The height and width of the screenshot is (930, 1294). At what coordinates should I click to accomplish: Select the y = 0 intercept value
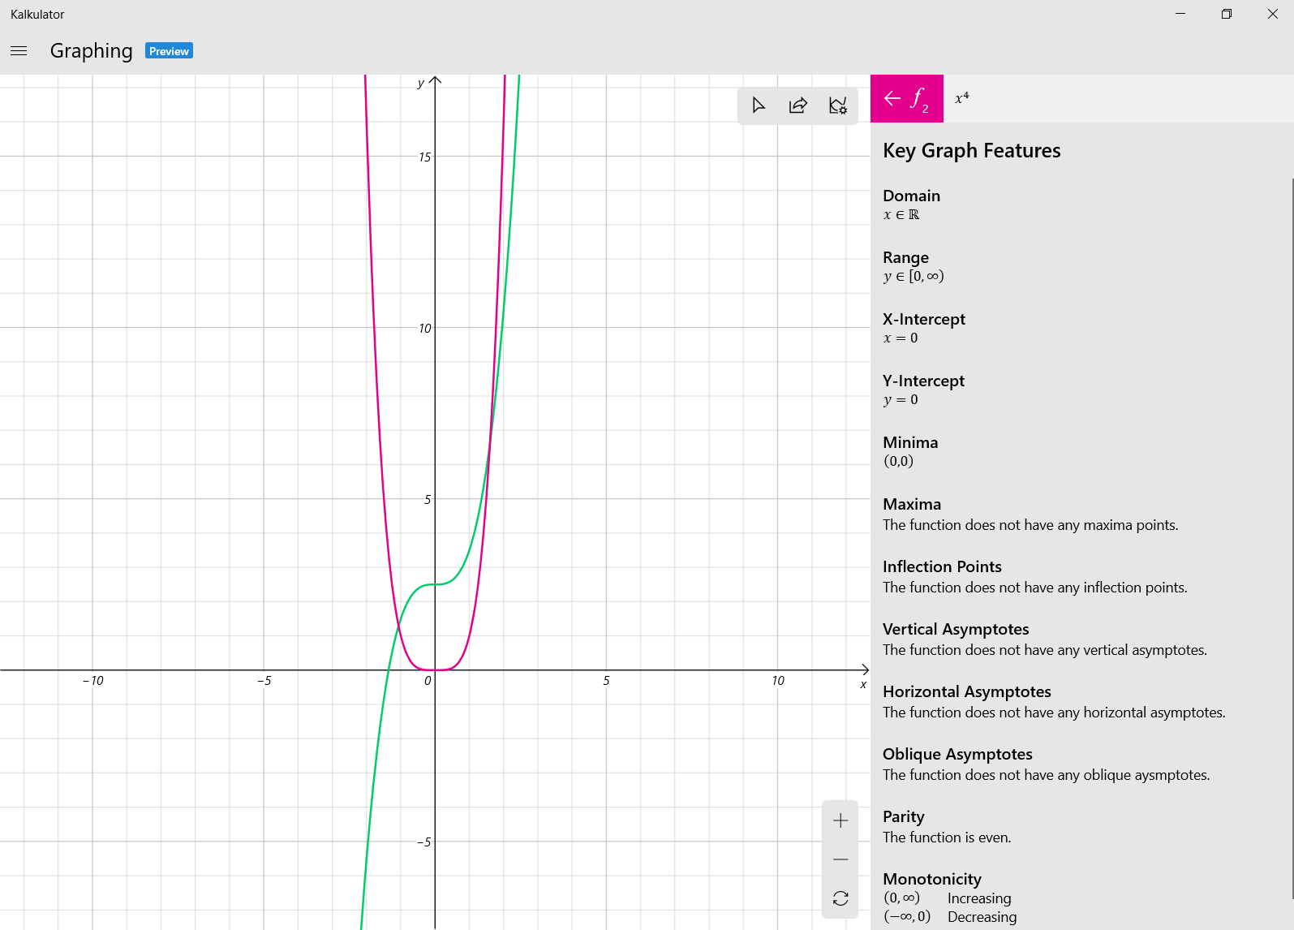coord(901,400)
